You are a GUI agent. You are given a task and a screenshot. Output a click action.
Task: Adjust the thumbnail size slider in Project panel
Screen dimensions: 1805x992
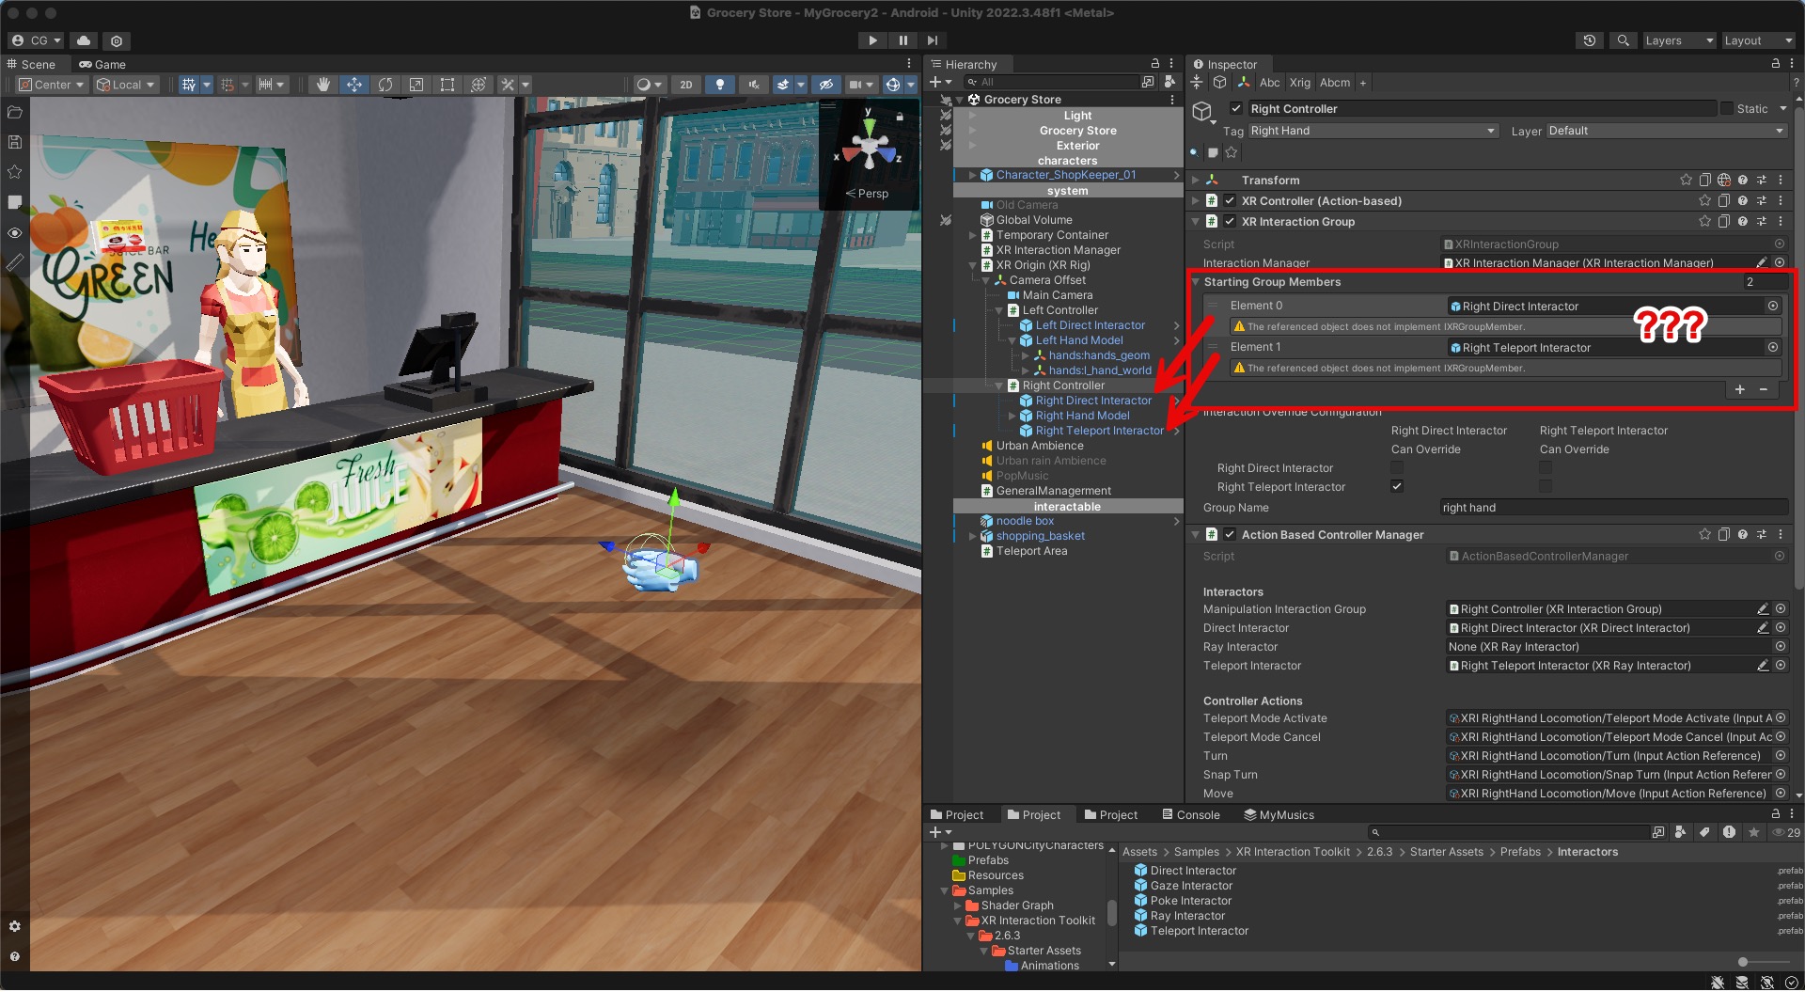click(x=1744, y=962)
